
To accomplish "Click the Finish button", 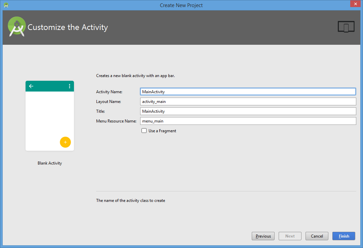I will point(344,236).
